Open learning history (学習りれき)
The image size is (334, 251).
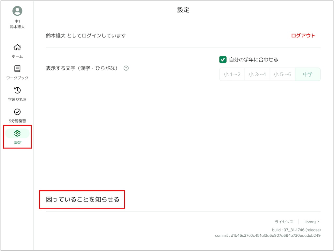17,94
